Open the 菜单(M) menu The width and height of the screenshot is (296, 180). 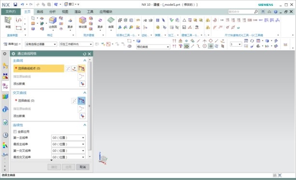click(x=12, y=44)
